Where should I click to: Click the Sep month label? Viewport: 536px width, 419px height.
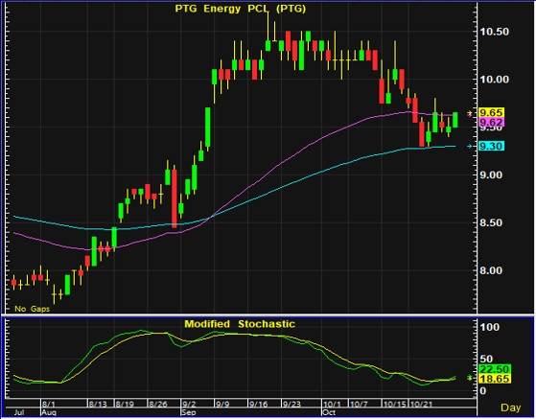click(x=188, y=413)
